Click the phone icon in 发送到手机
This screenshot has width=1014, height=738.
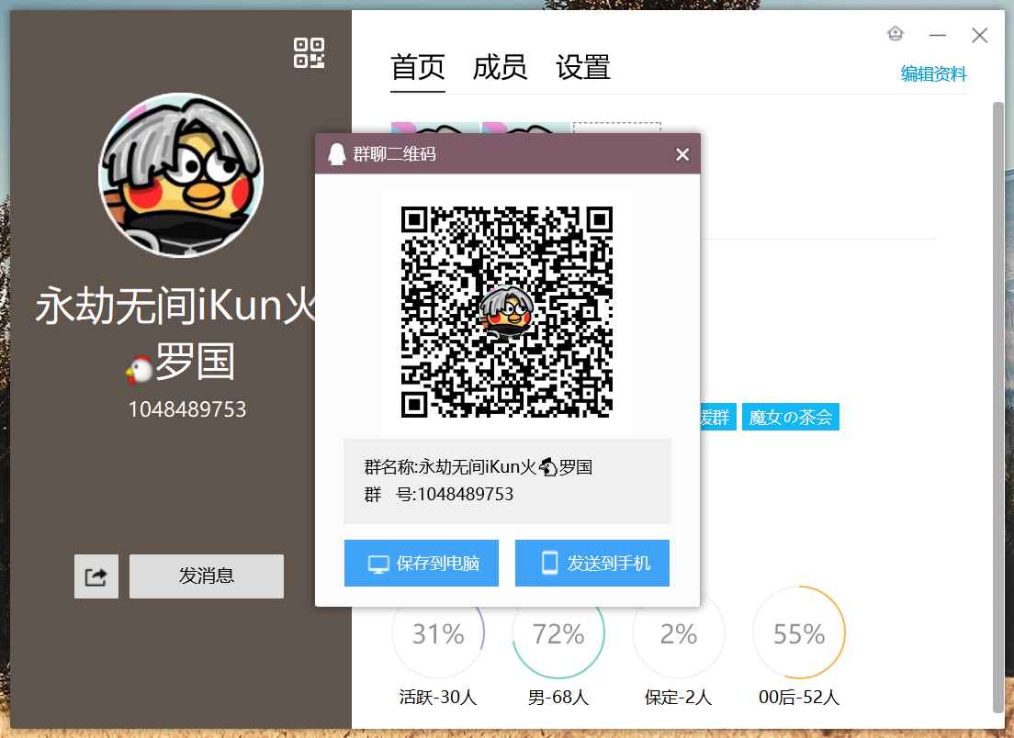click(549, 563)
